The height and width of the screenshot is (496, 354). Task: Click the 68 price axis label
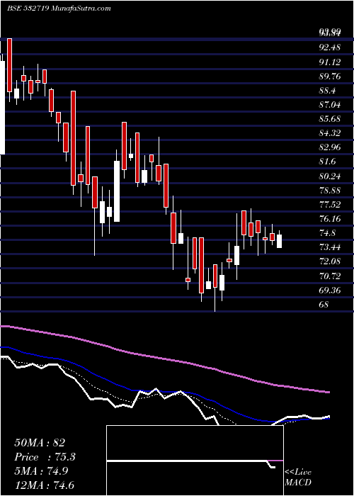(324, 305)
